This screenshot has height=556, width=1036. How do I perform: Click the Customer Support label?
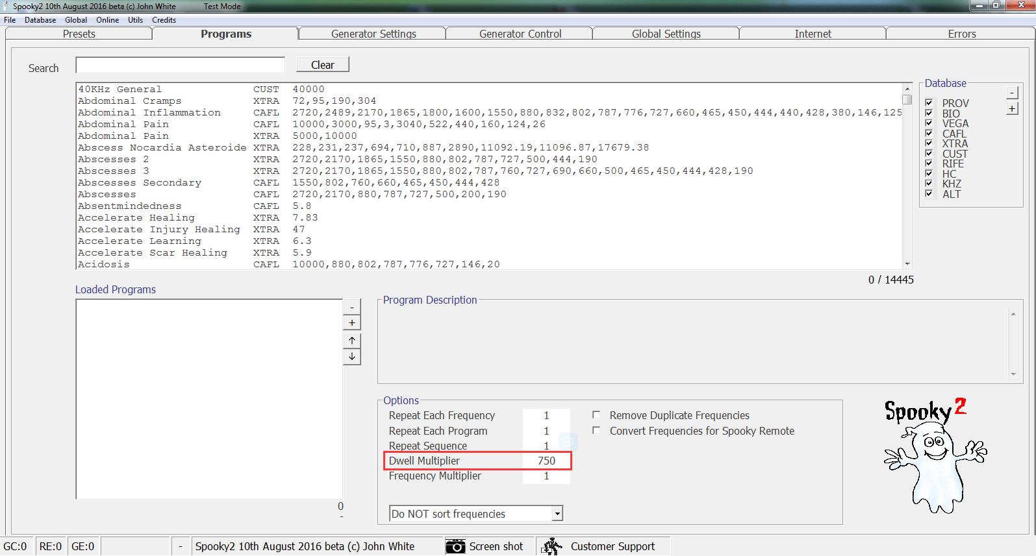point(613,546)
